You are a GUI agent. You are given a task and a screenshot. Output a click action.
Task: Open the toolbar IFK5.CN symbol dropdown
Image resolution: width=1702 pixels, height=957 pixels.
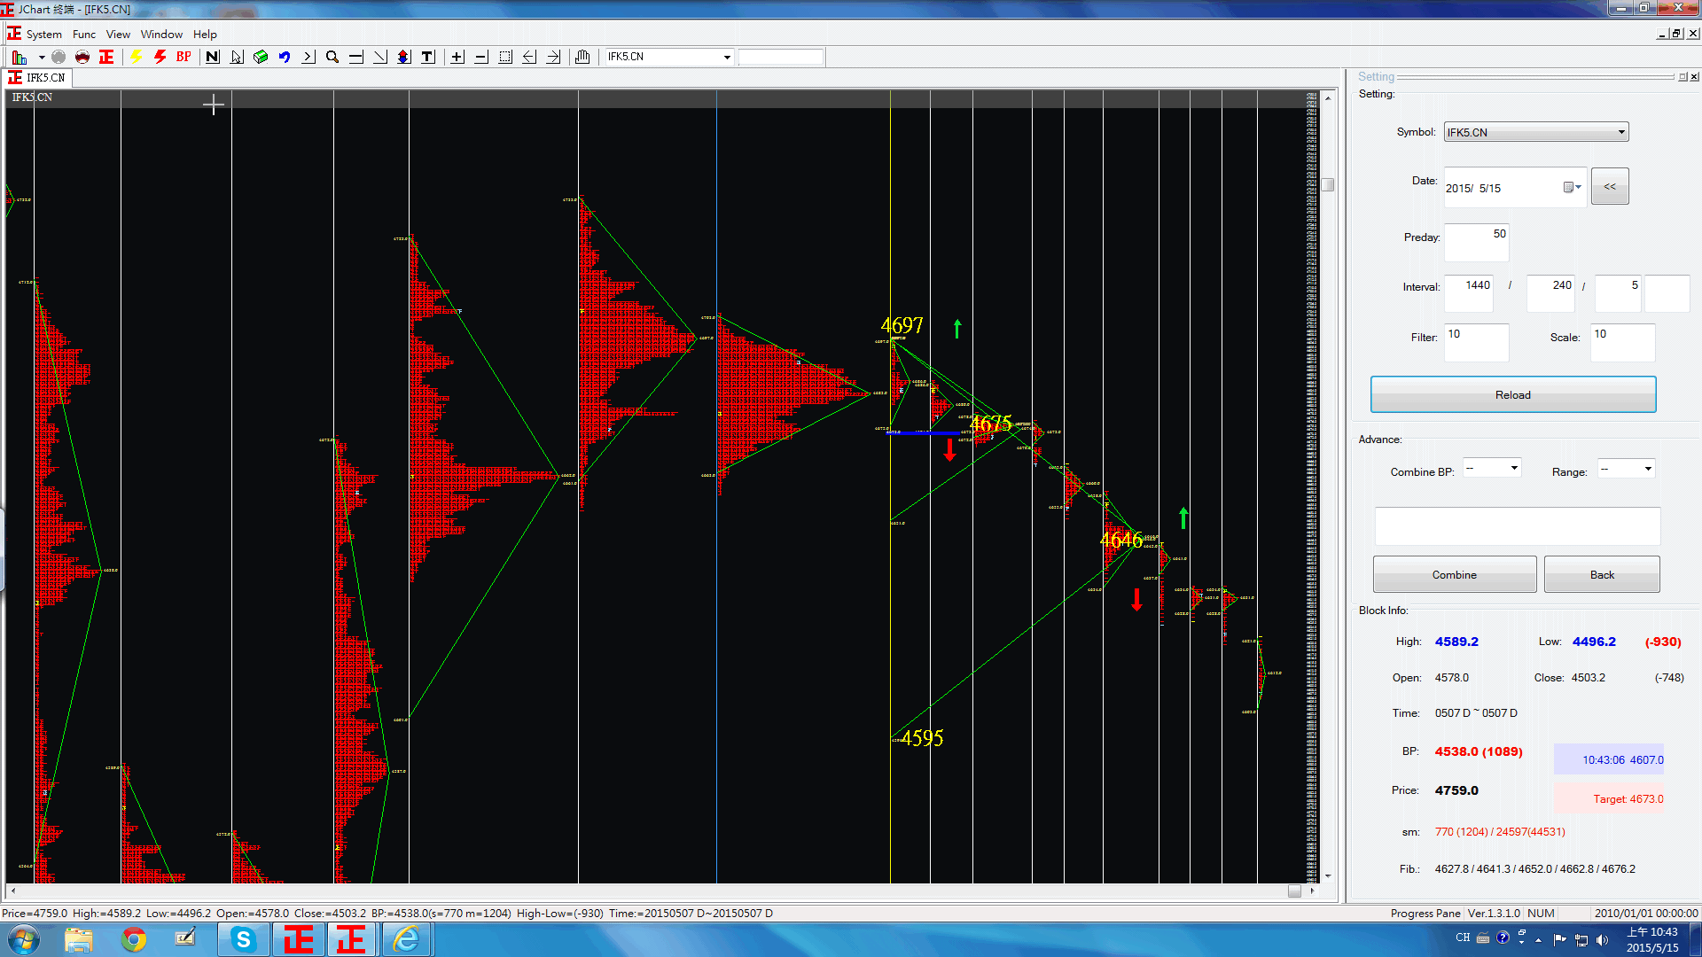click(727, 58)
